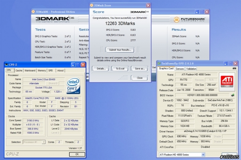Close the 3DMark06 Professional Edition window
Viewport: 241px width, 160px height.
(x=207, y=12)
